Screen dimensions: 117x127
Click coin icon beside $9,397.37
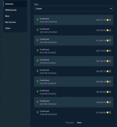(108, 71)
